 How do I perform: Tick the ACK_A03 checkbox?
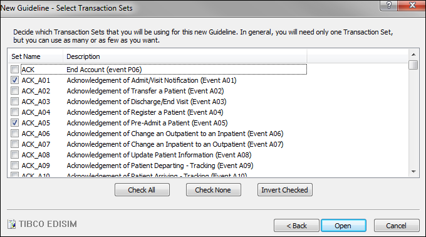pos(14,102)
